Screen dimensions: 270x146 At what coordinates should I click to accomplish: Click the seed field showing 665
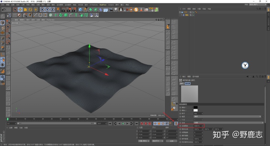[198, 113]
